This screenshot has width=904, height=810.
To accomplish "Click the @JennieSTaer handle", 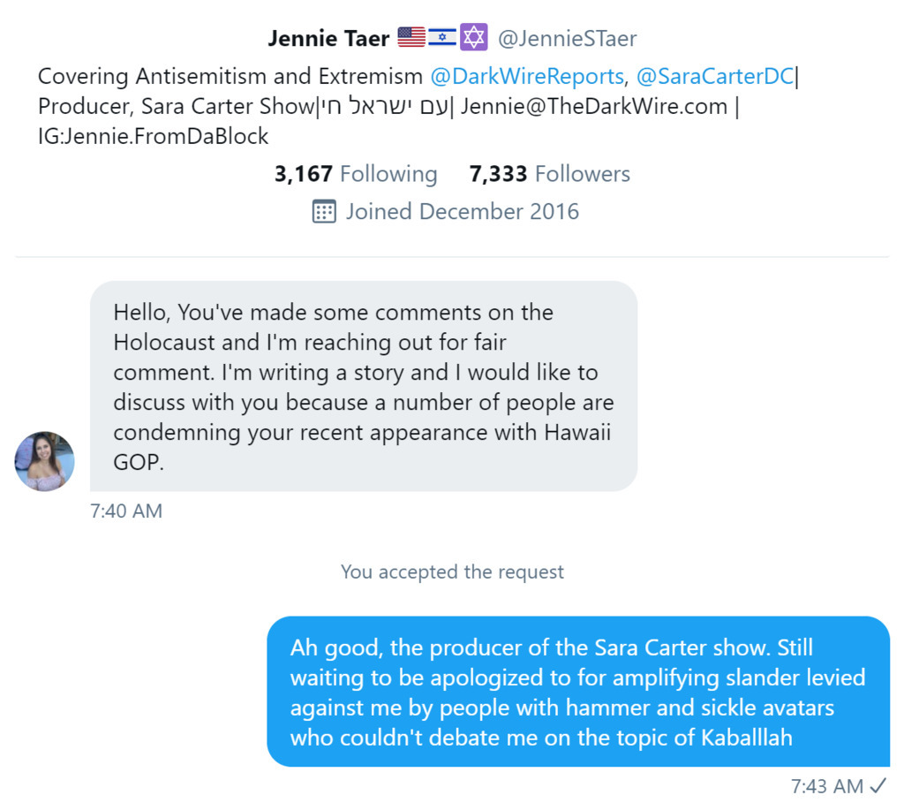I will [567, 39].
